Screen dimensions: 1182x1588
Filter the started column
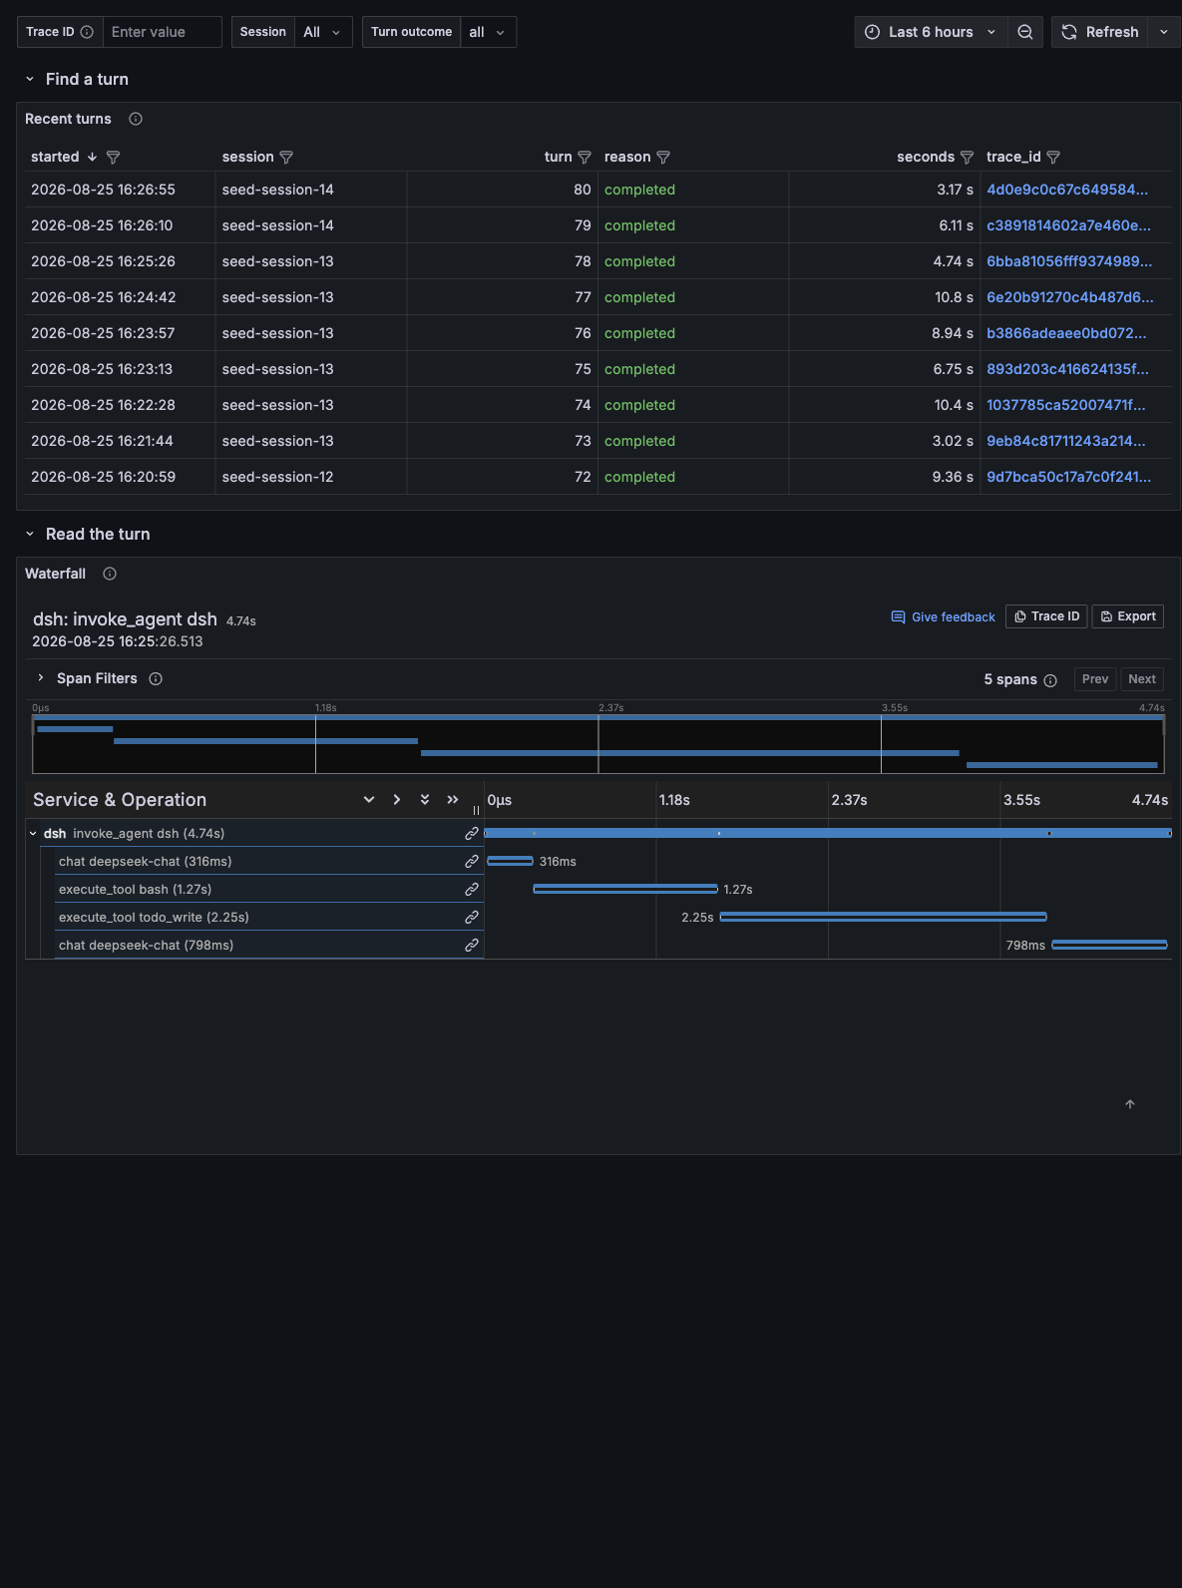[113, 158]
